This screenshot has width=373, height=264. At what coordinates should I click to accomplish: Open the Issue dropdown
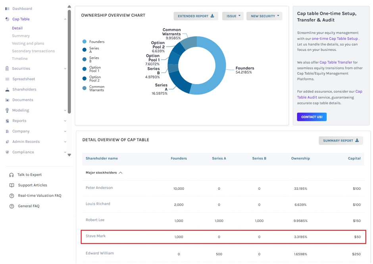pyautogui.click(x=233, y=16)
